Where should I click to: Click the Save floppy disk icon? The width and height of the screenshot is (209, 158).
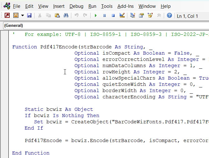coord(29,16)
